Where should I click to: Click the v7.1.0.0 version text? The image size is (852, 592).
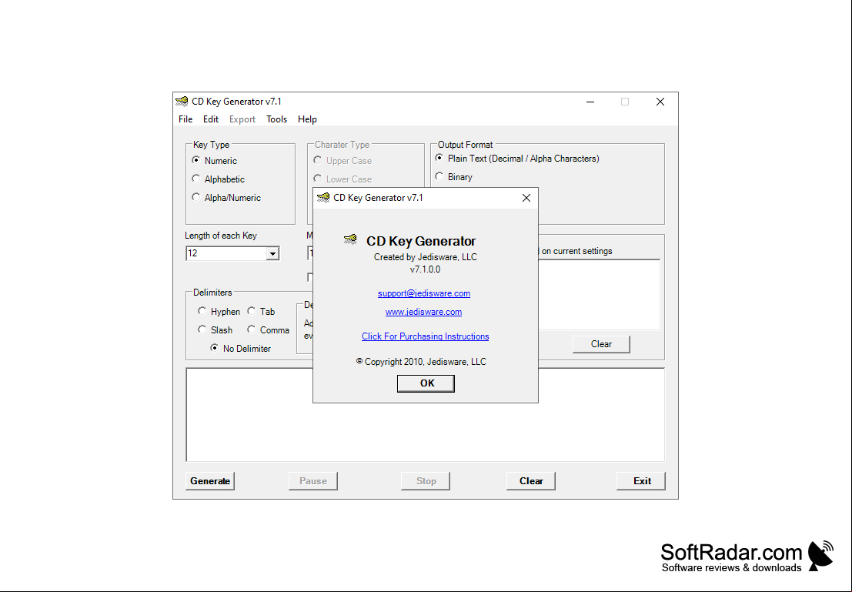pos(426,269)
